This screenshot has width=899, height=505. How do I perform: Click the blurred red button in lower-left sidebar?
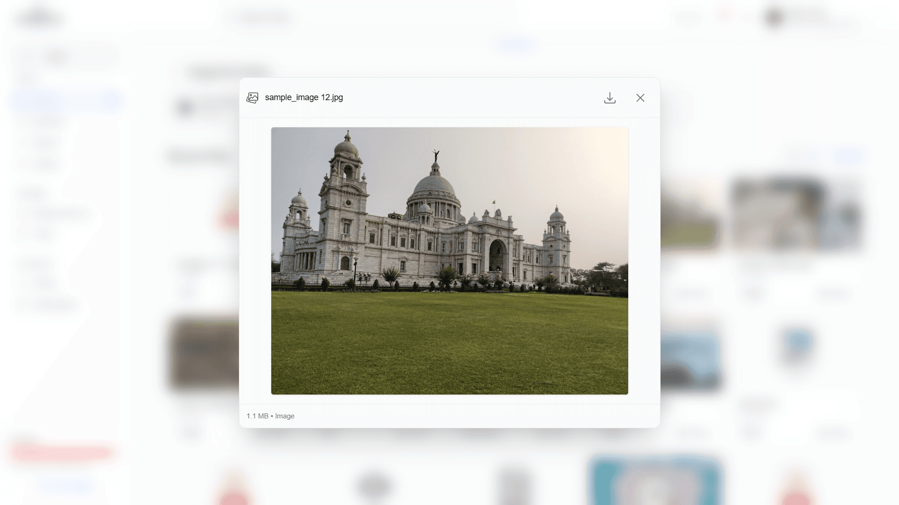(61, 452)
